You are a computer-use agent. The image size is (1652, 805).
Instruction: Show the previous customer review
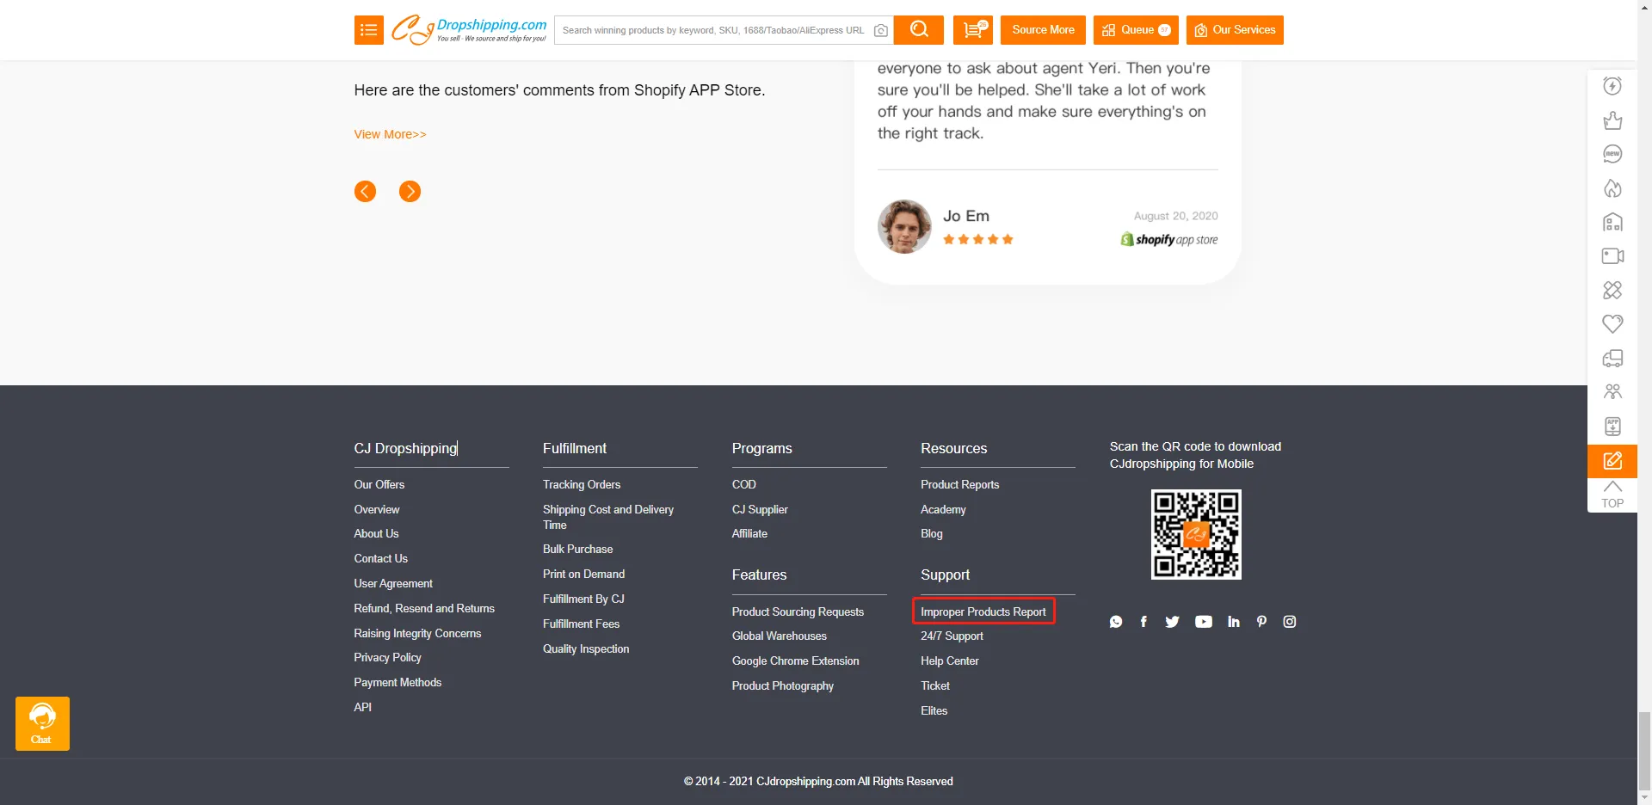click(x=365, y=192)
